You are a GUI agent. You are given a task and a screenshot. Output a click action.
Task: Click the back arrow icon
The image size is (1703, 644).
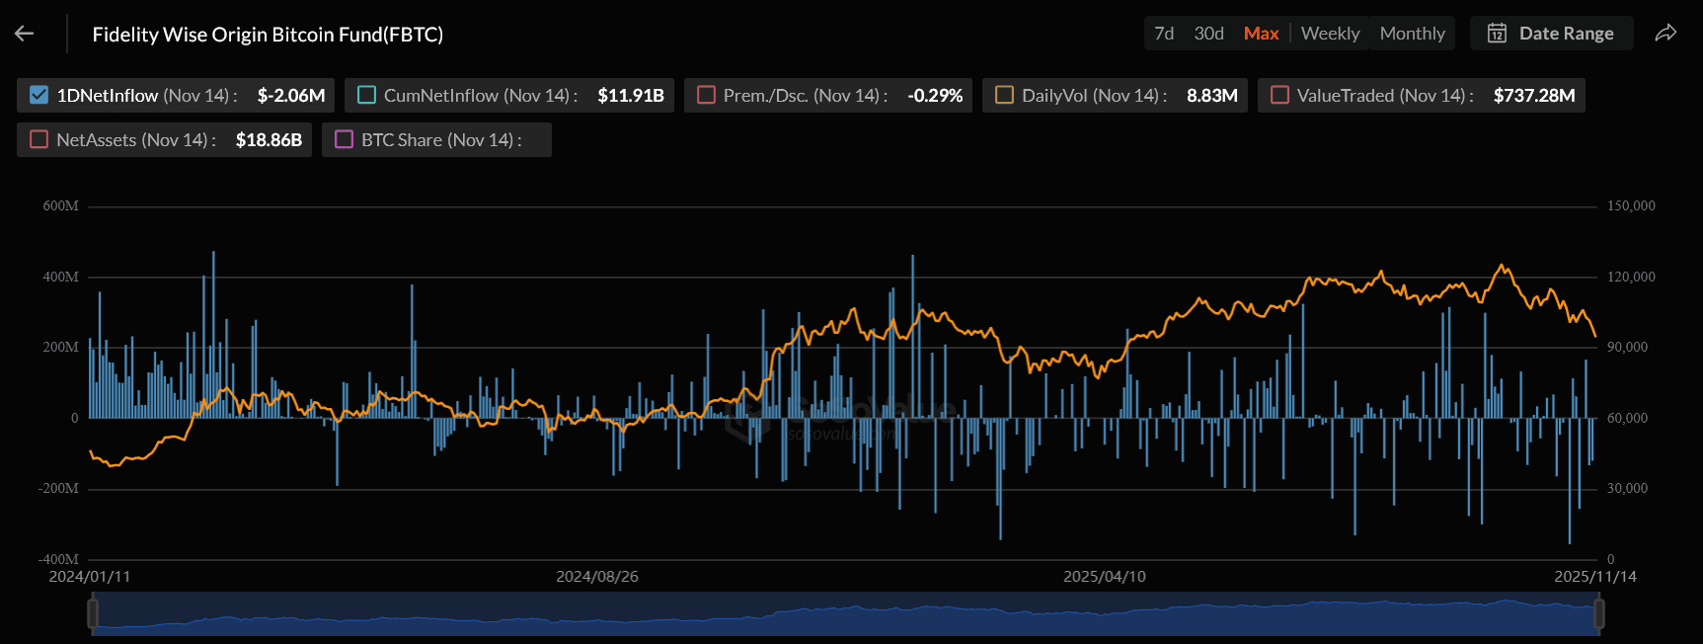(25, 34)
